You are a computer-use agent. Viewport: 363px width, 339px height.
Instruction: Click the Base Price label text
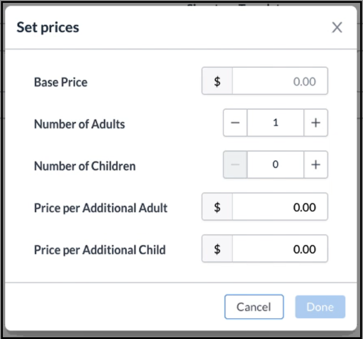point(60,82)
